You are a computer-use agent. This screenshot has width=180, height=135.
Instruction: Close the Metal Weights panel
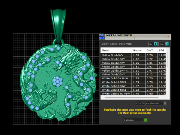168,36
